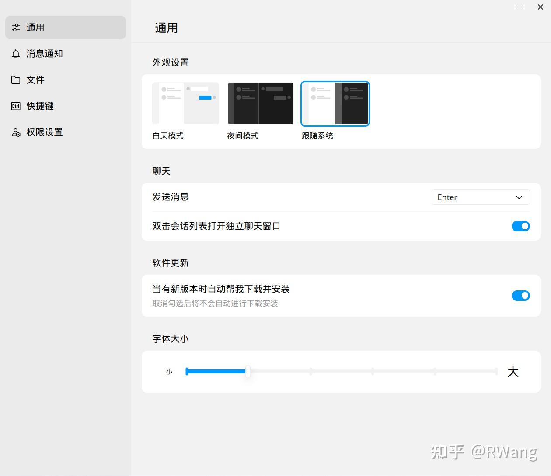Open the 文件 settings page
The height and width of the screenshot is (476, 551).
tap(35, 79)
